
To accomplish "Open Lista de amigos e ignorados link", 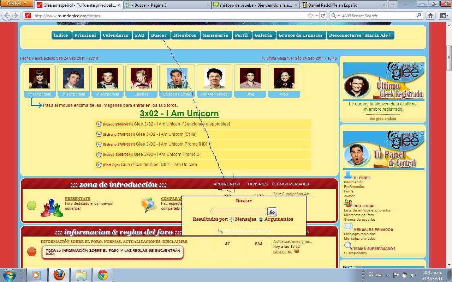I will click(367, 210).
